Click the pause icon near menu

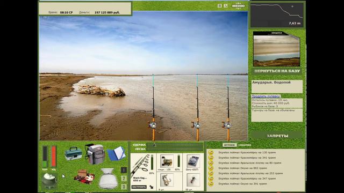tap(219, 6)
